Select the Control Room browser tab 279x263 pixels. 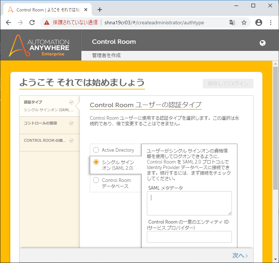(47, 10)
